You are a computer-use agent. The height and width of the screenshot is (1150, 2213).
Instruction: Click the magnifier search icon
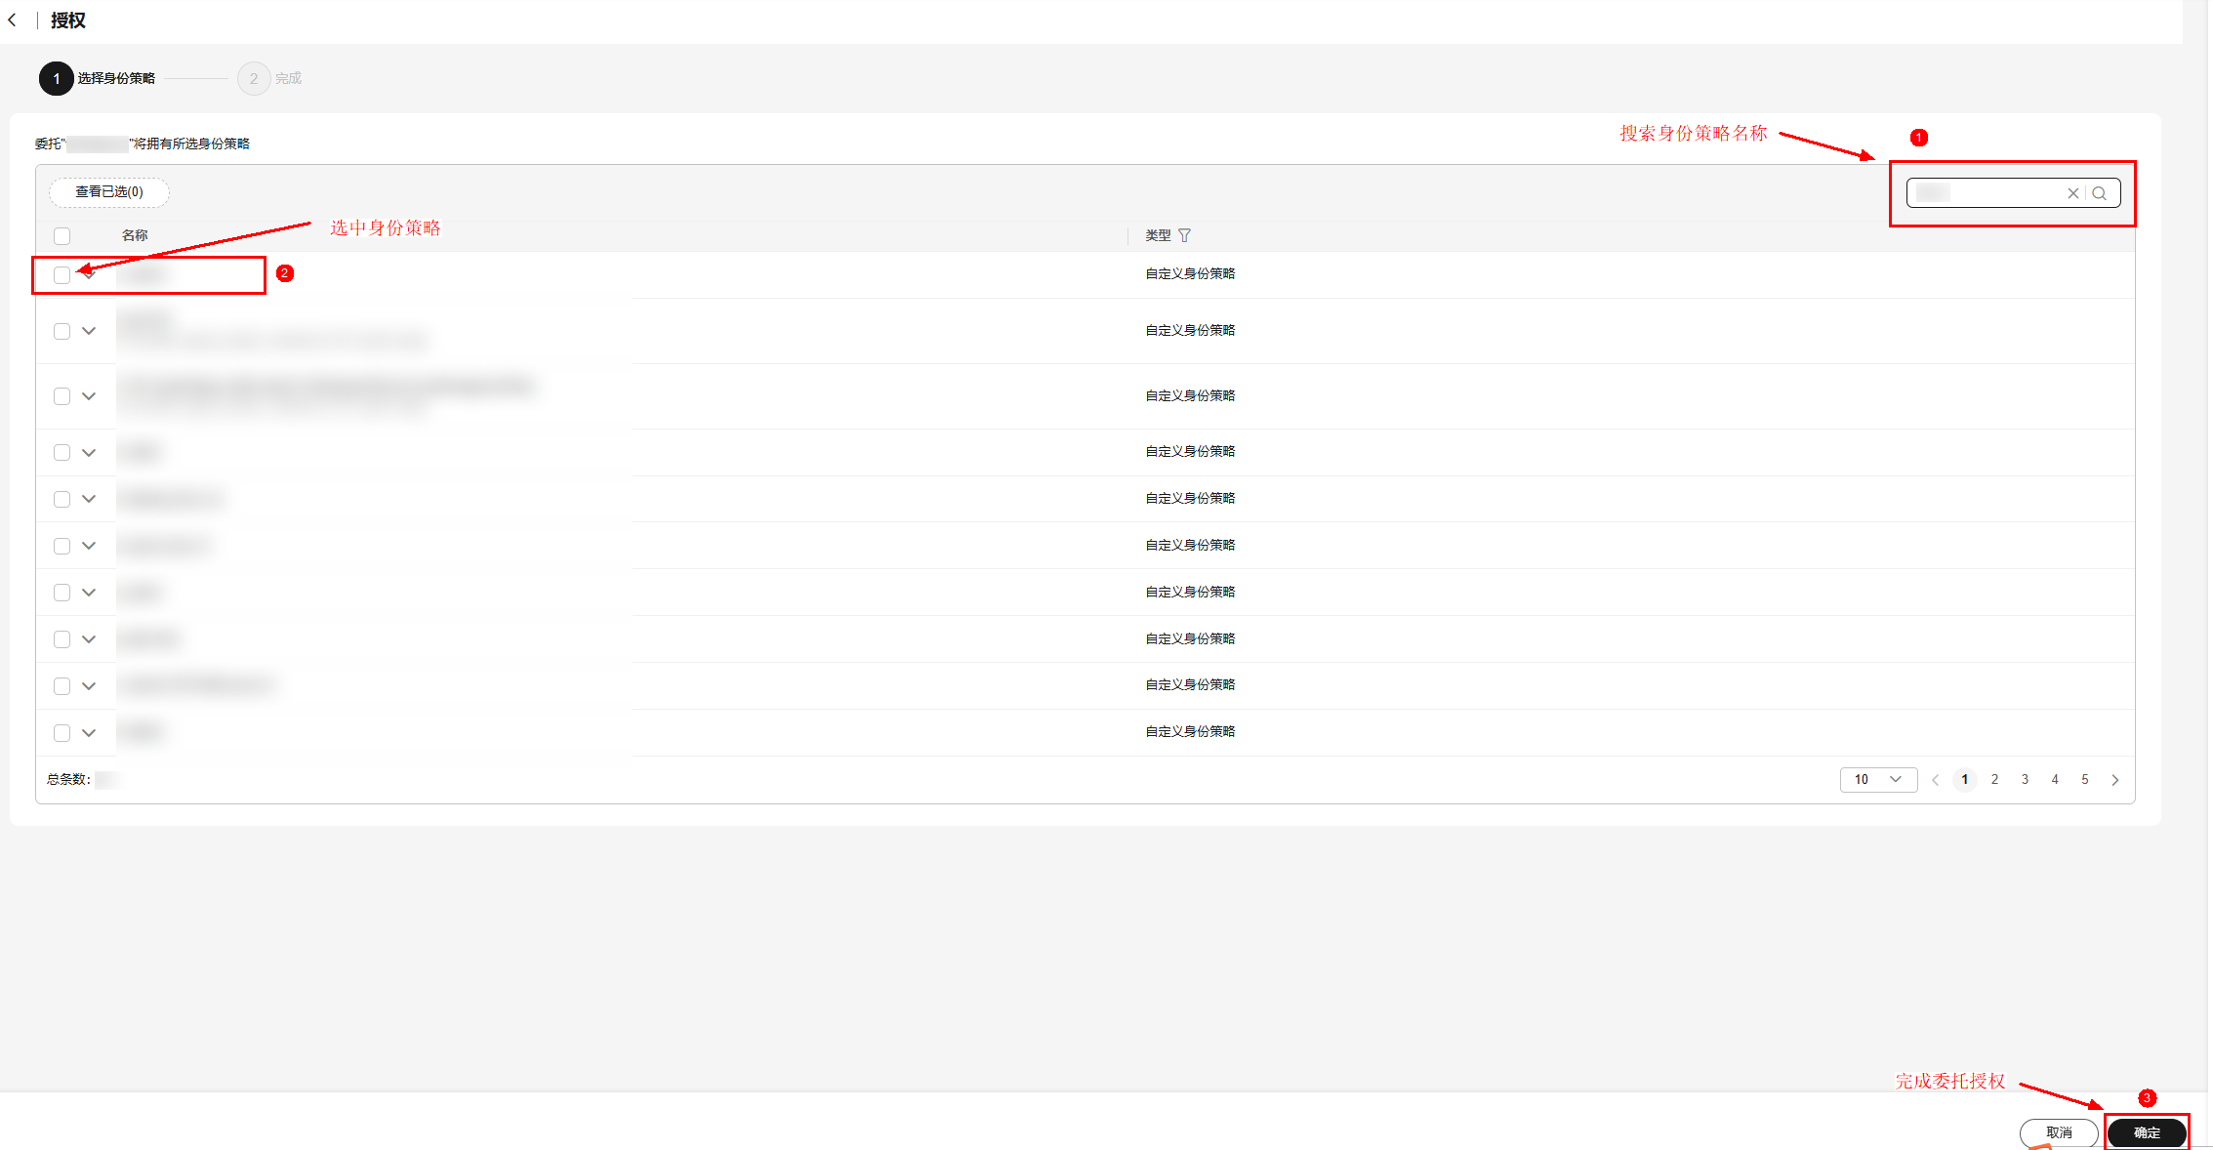[2100, 193]
